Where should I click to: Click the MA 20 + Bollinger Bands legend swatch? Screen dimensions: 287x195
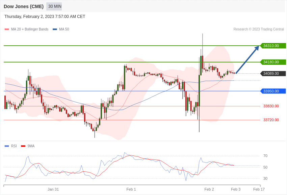[7, 29]
